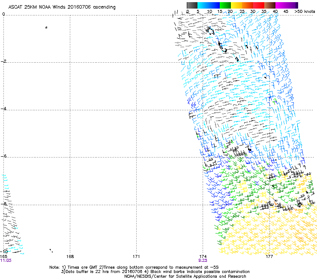The image size is (317, 279).
Task: Click the latitude label "-4"
Action: click(x=4, y=109)
